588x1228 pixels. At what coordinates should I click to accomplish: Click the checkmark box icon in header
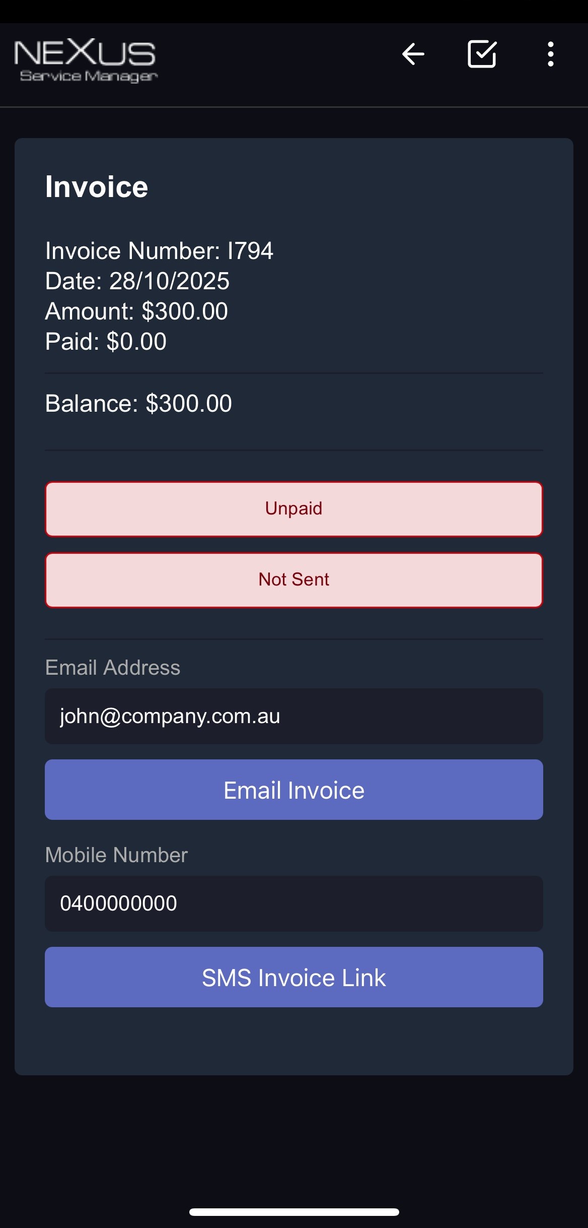[482, 54]
